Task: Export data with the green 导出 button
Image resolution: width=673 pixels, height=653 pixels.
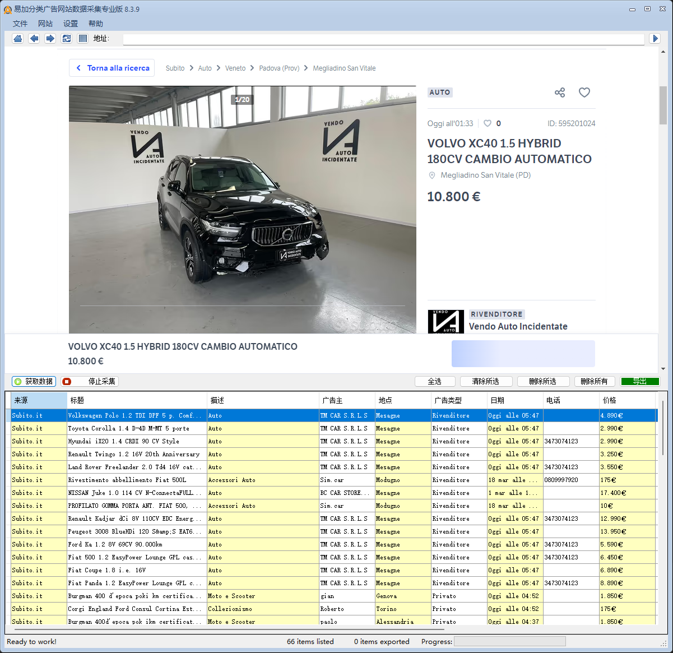Action: click(x=640, y=381)
